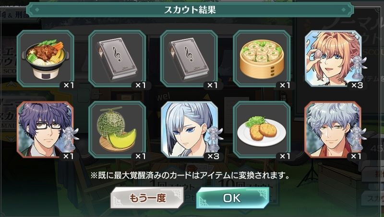Tap the fairy statue on orange-haired card

[358, 66]
